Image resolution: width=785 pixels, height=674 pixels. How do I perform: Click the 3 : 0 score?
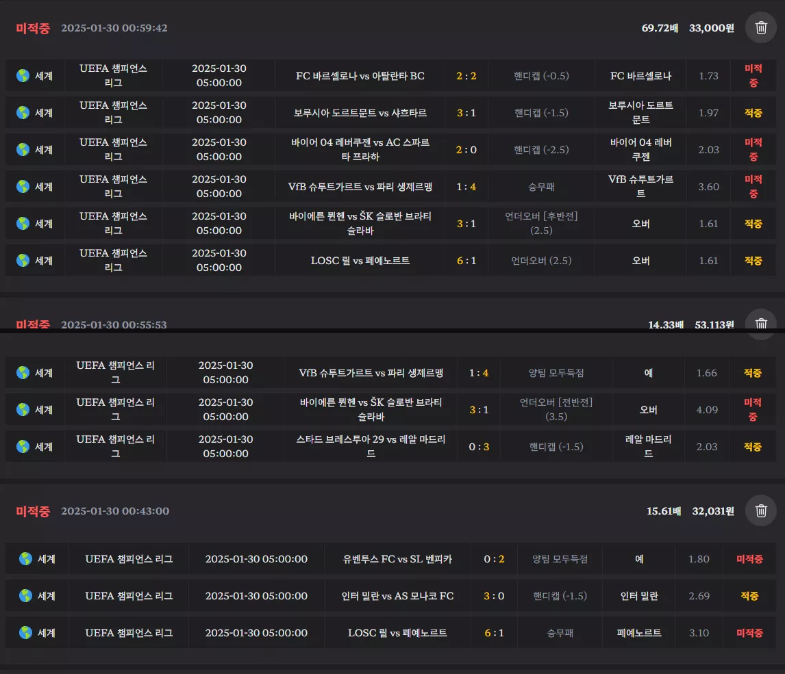494,596
